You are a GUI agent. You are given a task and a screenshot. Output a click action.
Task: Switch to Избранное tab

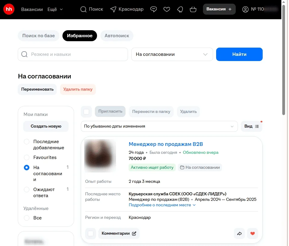pyautogui.click(x=80, y=36)
